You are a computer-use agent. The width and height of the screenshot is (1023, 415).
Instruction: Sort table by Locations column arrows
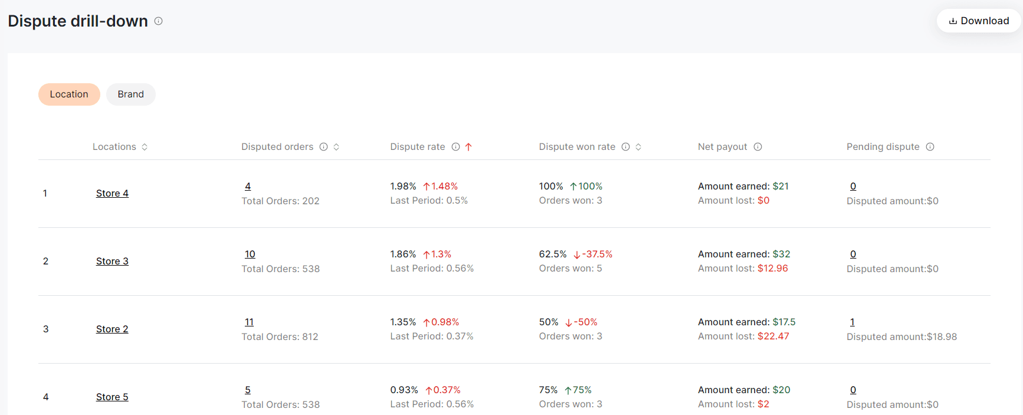(145, 147)
